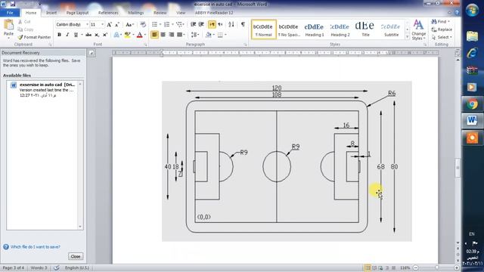The image size is (484, 272).
Task: Shrink font size with the small A icon
Action: 117,25
